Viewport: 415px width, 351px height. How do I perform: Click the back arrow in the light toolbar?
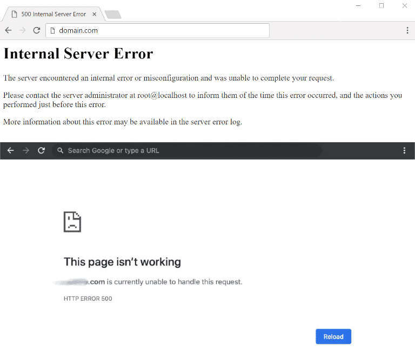(8, 30)
